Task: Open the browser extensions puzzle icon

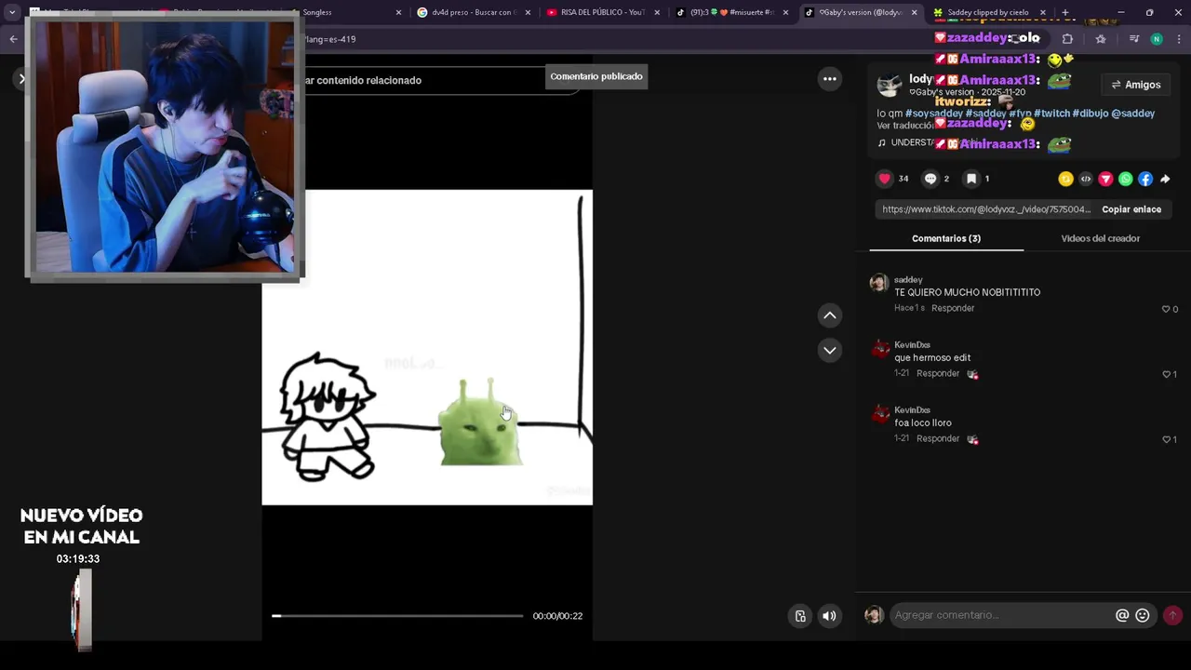Action: point(1067,39)
